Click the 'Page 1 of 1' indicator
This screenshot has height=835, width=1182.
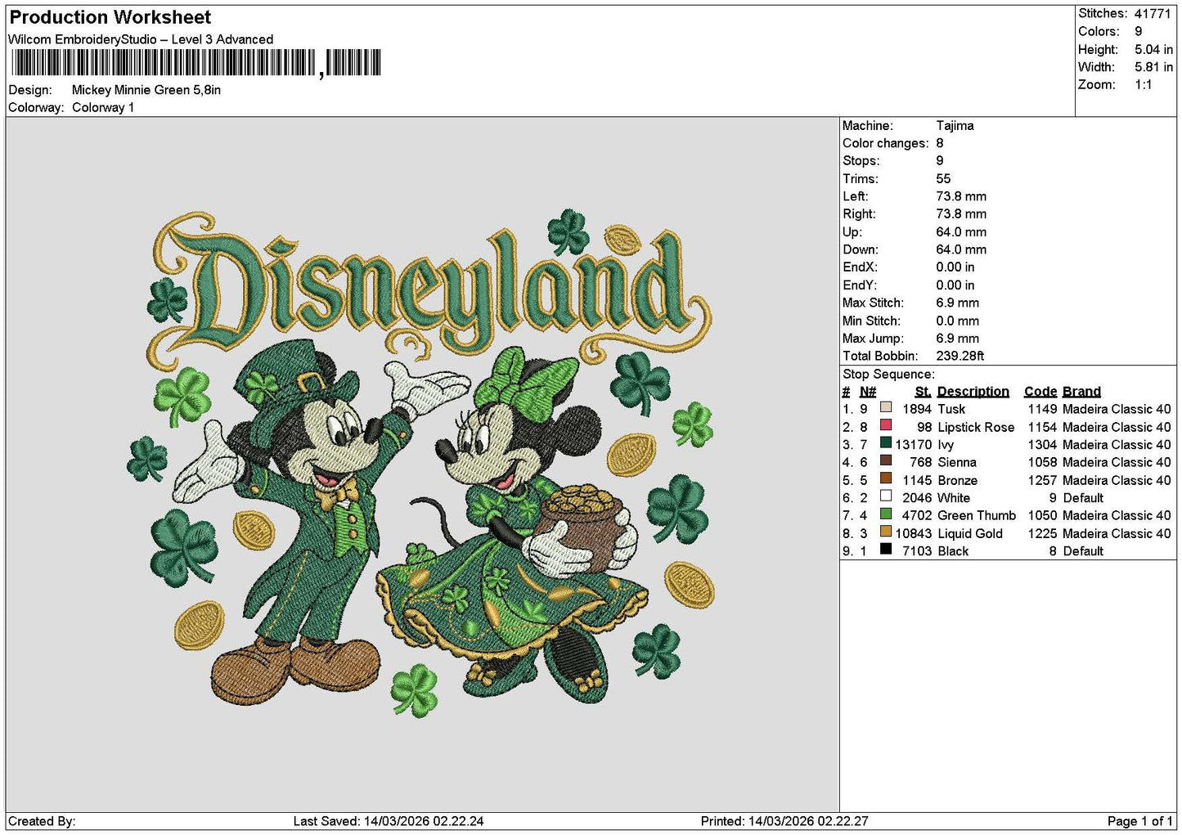(1139, 821)
